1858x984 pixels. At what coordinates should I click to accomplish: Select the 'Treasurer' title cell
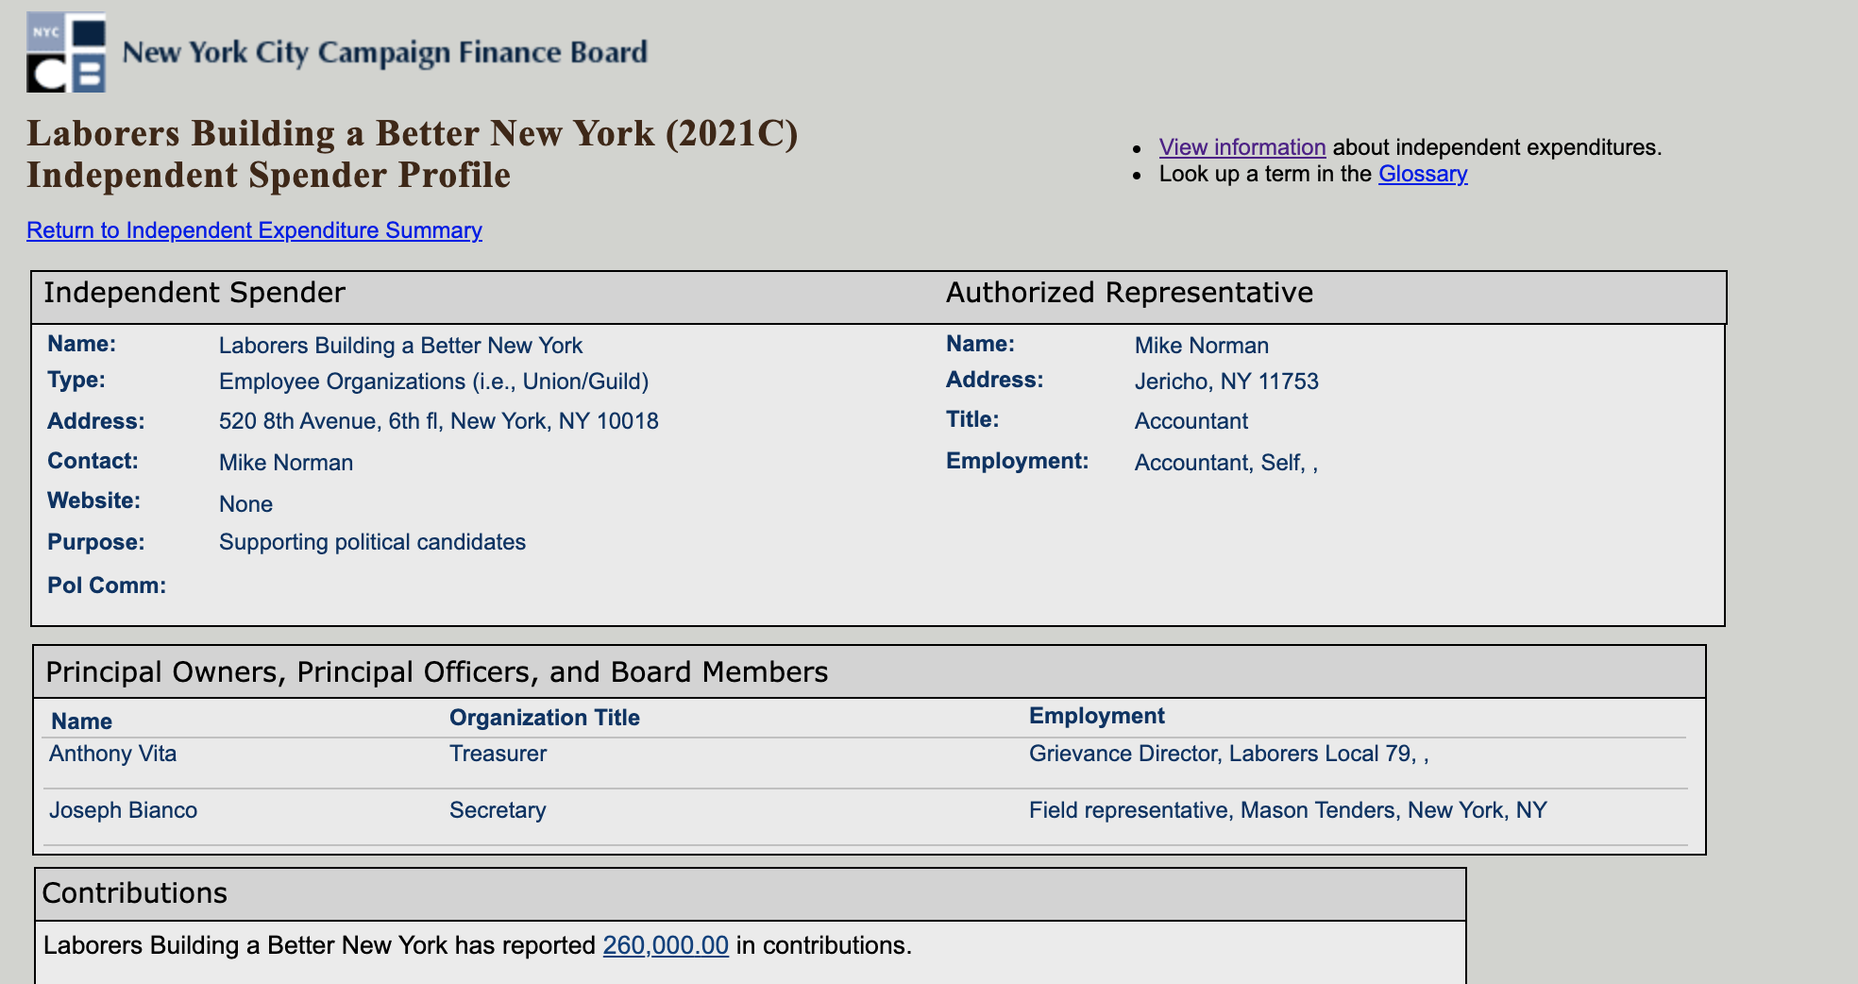[498, 754]
